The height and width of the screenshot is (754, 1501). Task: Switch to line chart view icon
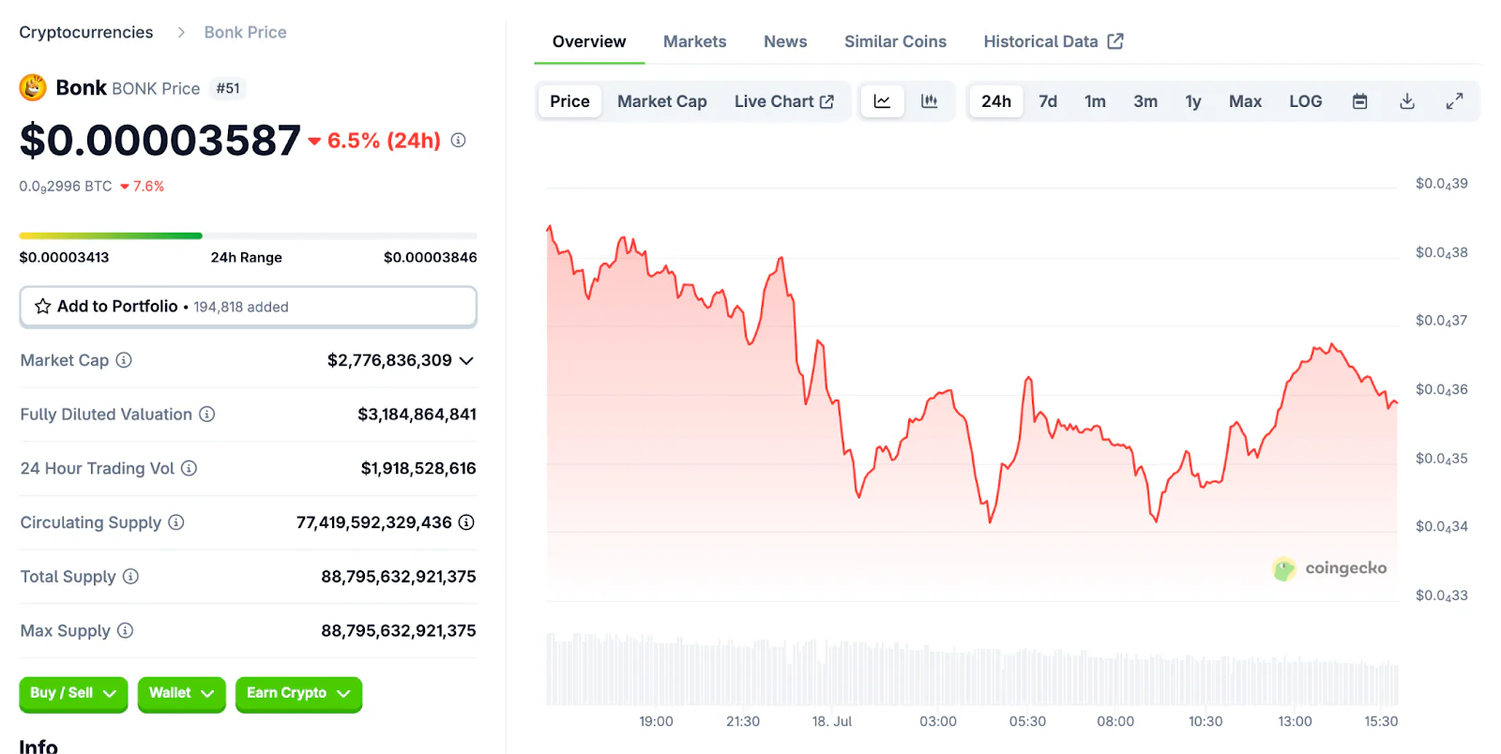pos(882,101)
